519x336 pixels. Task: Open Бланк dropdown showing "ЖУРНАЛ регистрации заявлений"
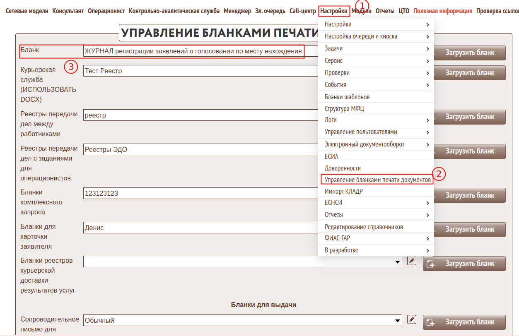tap(193, 51)
